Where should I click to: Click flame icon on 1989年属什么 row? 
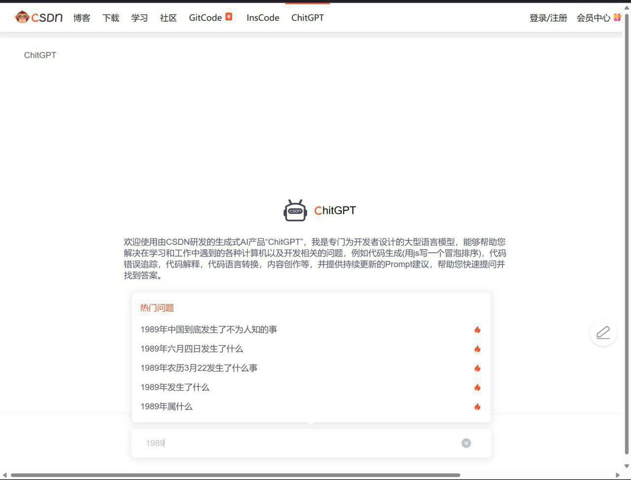click(477, 406)
